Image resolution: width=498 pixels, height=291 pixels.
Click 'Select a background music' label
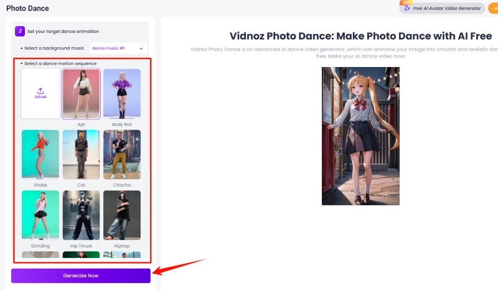(x=54, y=48)
